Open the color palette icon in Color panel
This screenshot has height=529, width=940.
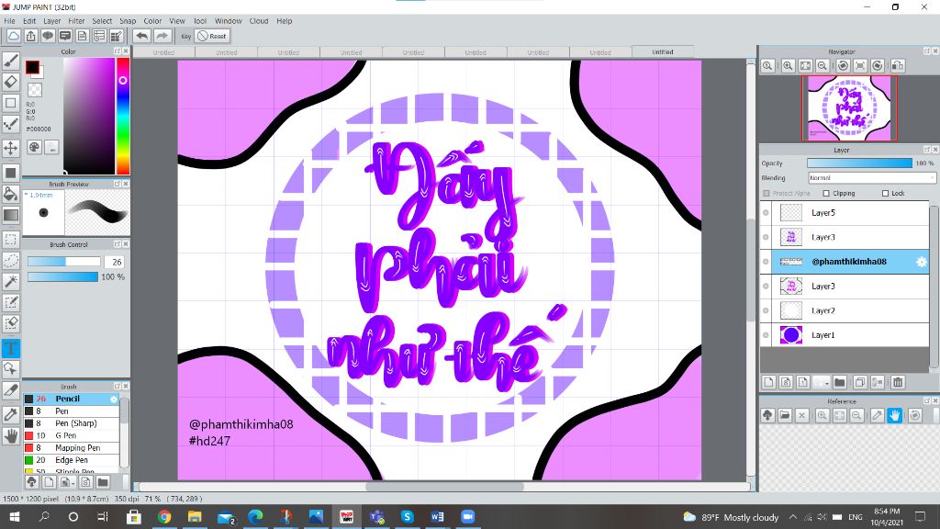coord(34,147)
